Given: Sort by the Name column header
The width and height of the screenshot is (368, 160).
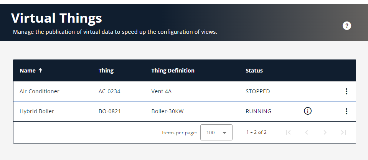Looking at the screenshot, I should (27, 71).
